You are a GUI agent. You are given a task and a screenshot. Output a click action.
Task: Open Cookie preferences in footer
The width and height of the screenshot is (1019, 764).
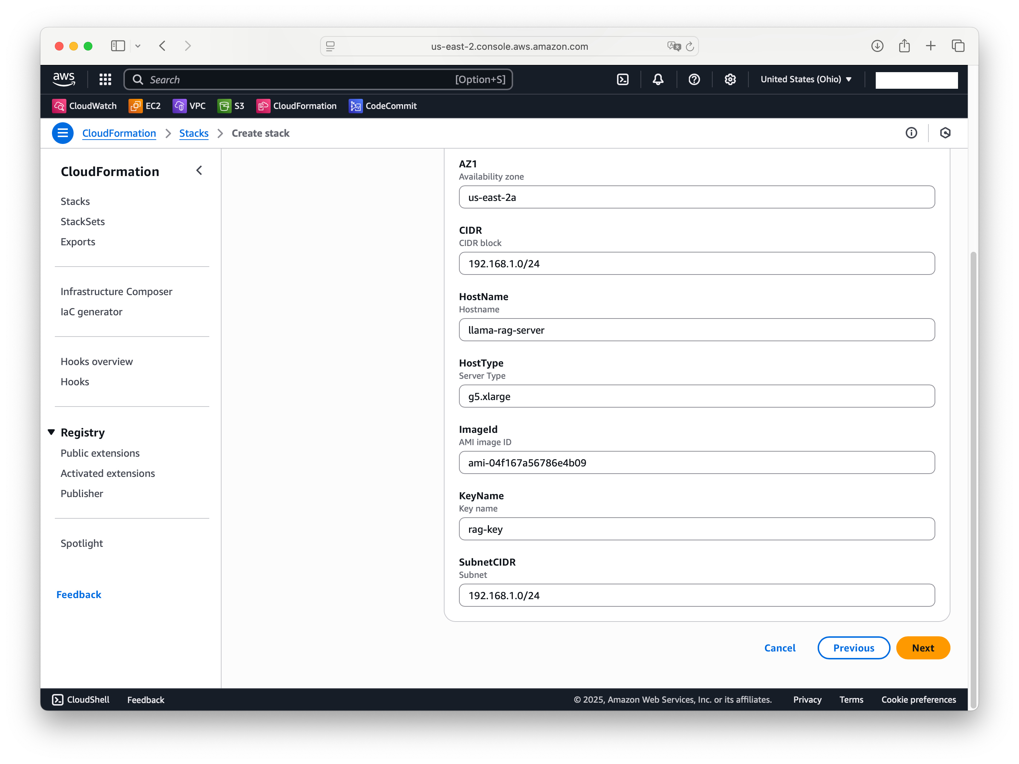pyautogui.click(x=919, y=699)
